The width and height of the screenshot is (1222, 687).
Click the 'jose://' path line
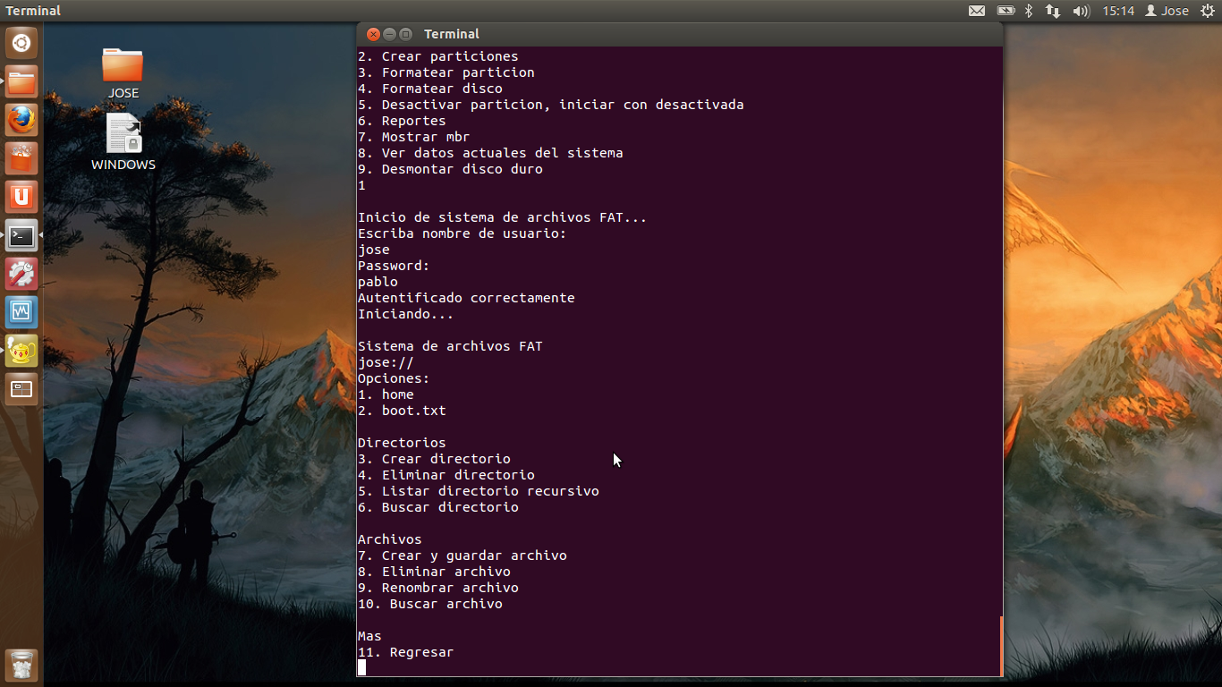coord(386,362)
